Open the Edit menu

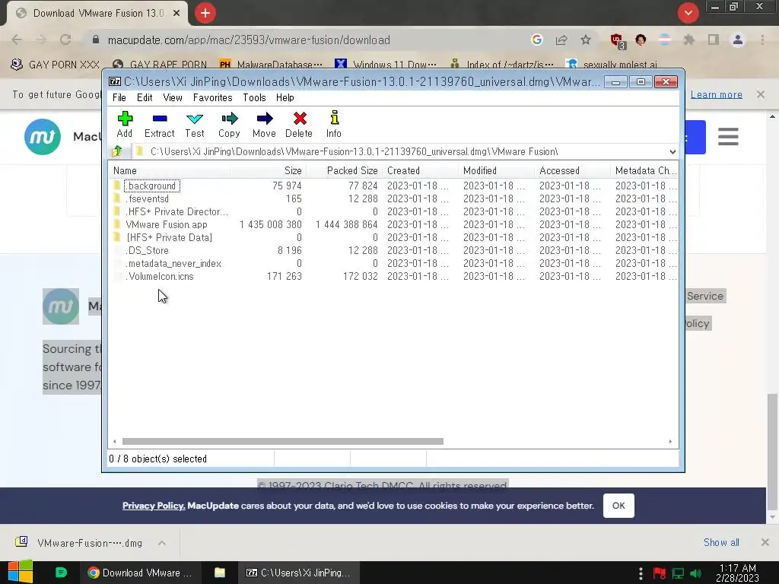point(145,98)
